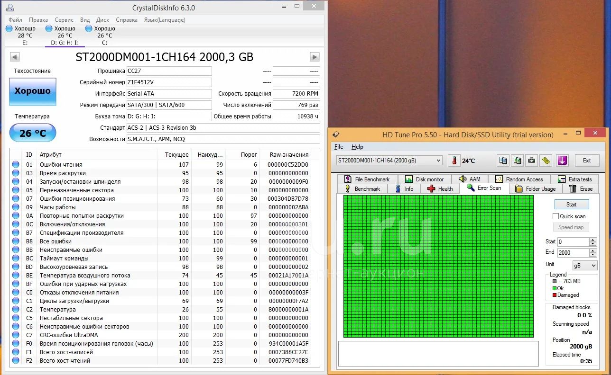Click the purple minimize-to-tray arrow icon

(x=563, y=161)
